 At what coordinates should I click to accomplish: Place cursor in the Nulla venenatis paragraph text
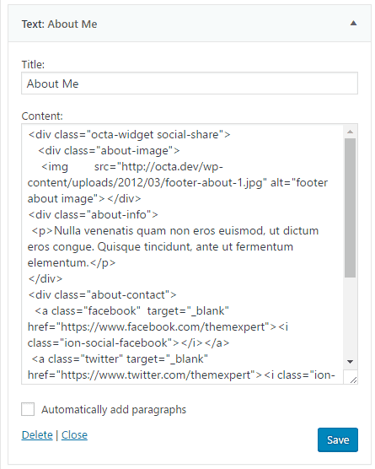[174, 246]
